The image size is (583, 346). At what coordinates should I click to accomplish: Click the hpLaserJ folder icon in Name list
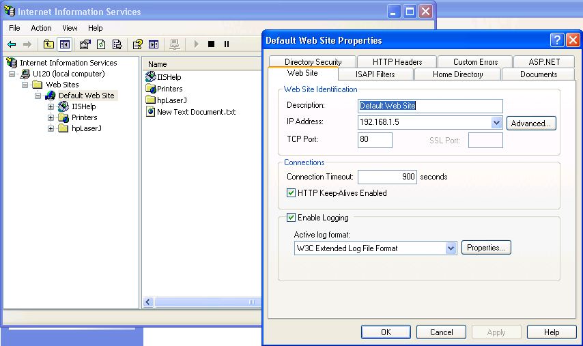[151, 100]
